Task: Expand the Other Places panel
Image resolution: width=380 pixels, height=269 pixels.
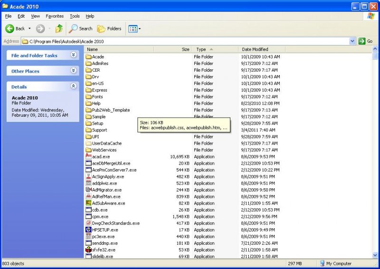Action: coord(74,71)
